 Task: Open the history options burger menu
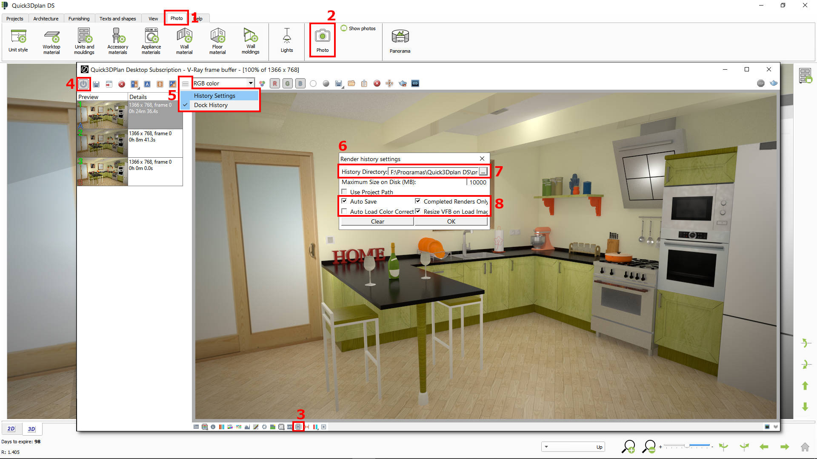click(x=185, y=83)
